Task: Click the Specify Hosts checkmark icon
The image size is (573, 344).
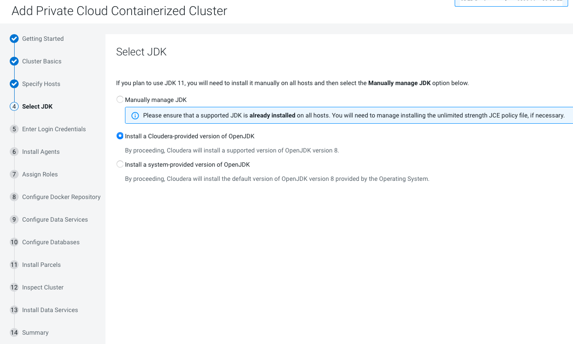Action: (14, 84)
